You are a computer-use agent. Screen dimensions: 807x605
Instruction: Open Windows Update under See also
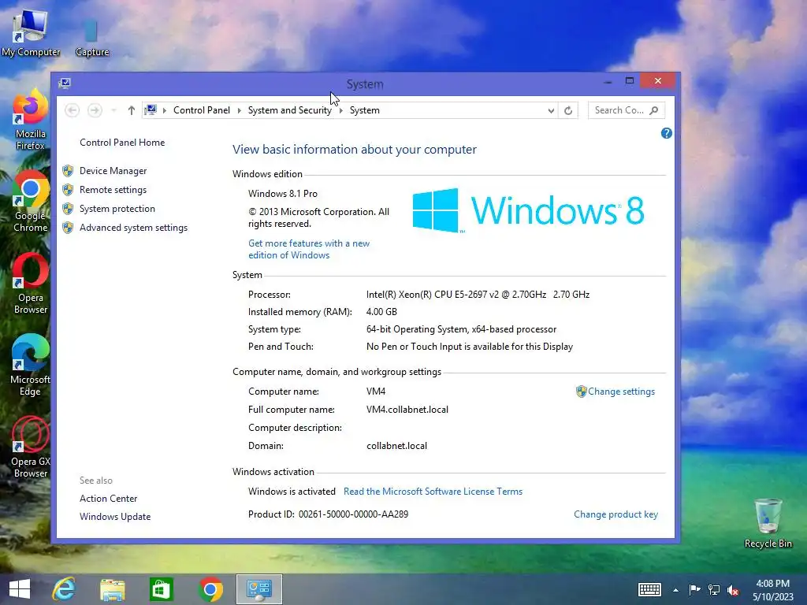pos(115,517)
